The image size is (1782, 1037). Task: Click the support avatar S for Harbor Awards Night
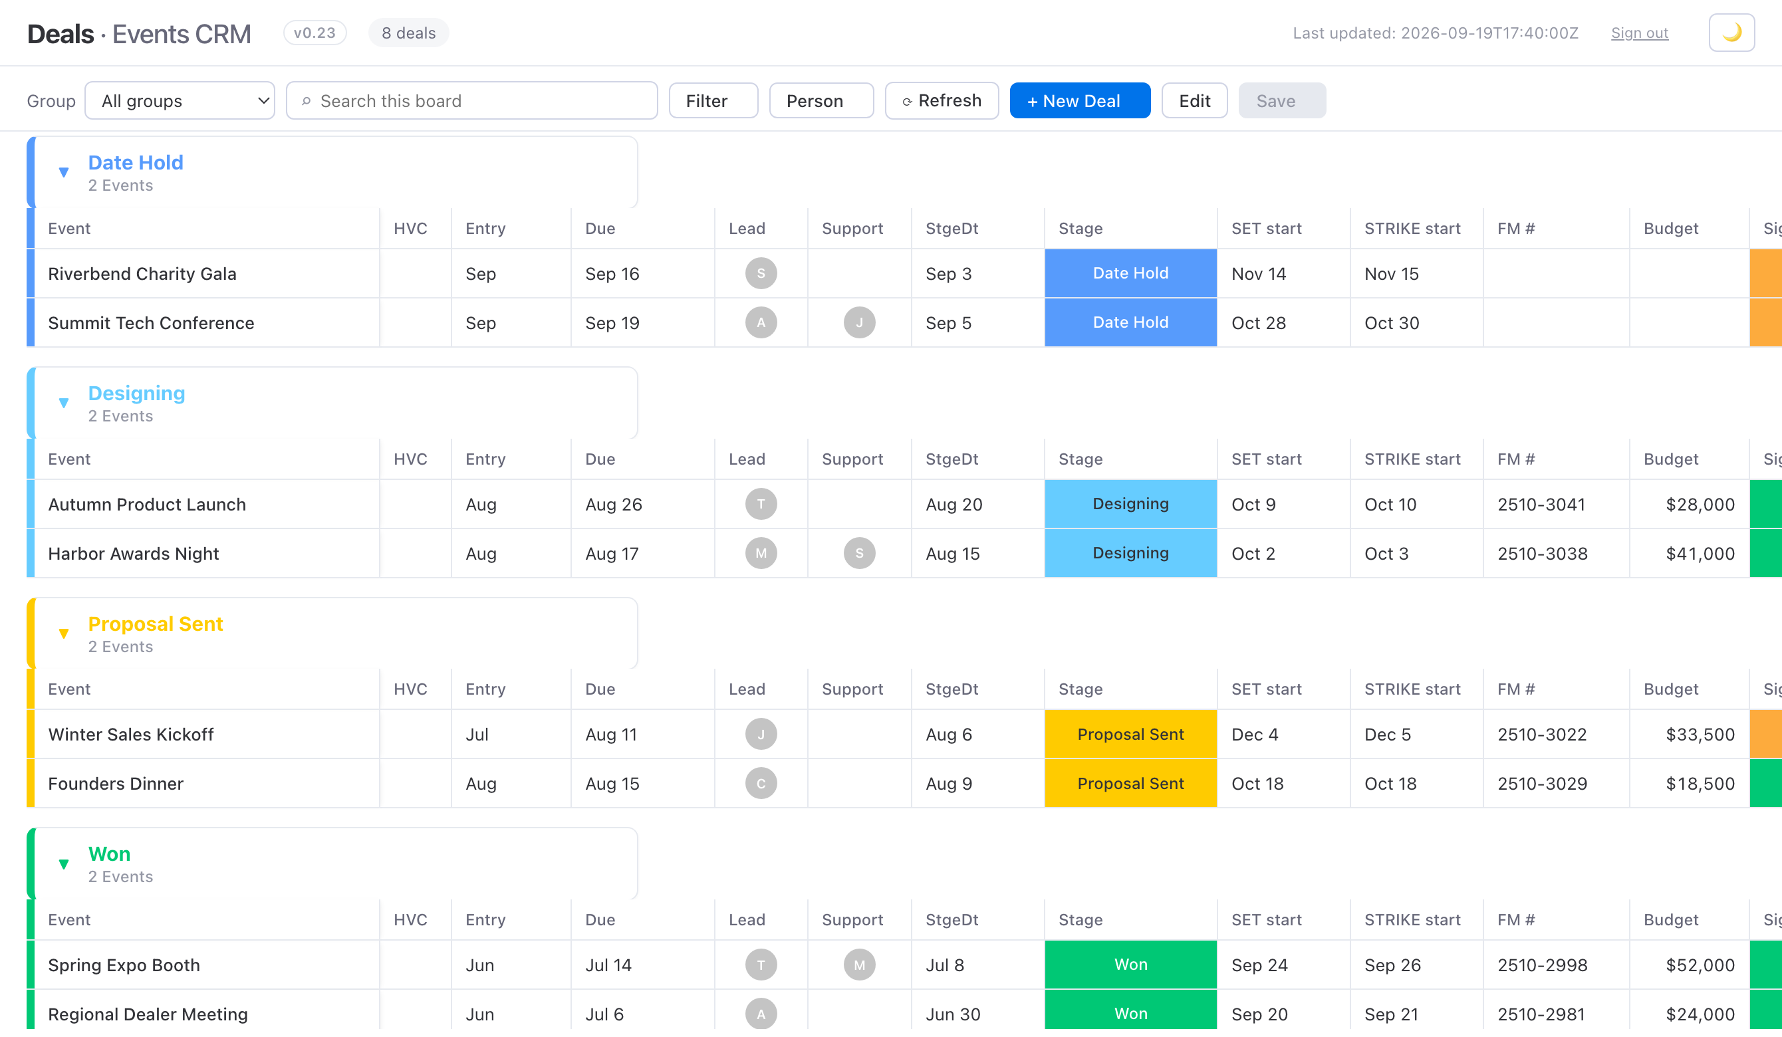[859, 554]
